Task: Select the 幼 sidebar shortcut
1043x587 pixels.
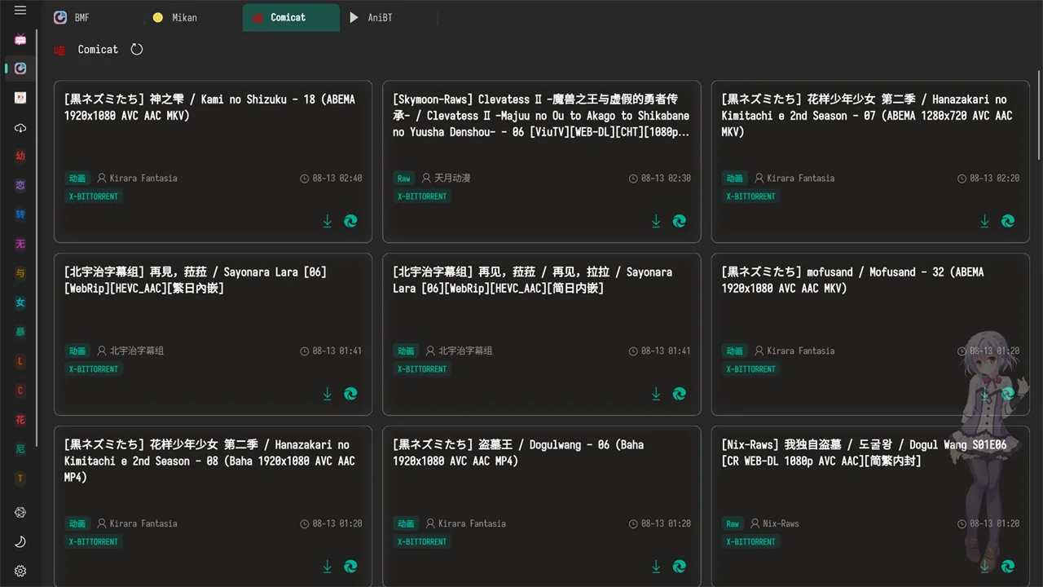Action: (20, 156)
